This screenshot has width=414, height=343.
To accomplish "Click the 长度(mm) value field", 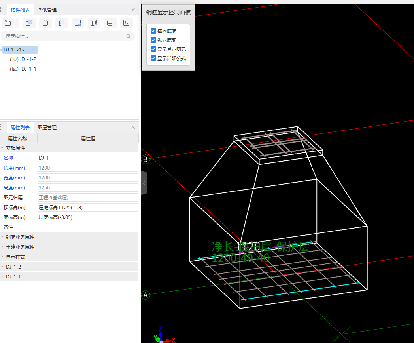I will point(88,168).
